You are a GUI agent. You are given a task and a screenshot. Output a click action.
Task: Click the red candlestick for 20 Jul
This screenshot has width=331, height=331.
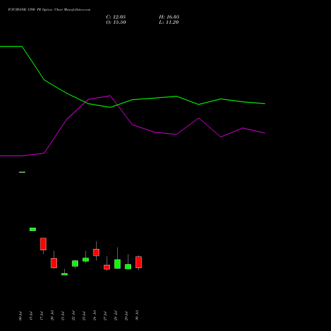pyautogui.click(x=54, y=263)
